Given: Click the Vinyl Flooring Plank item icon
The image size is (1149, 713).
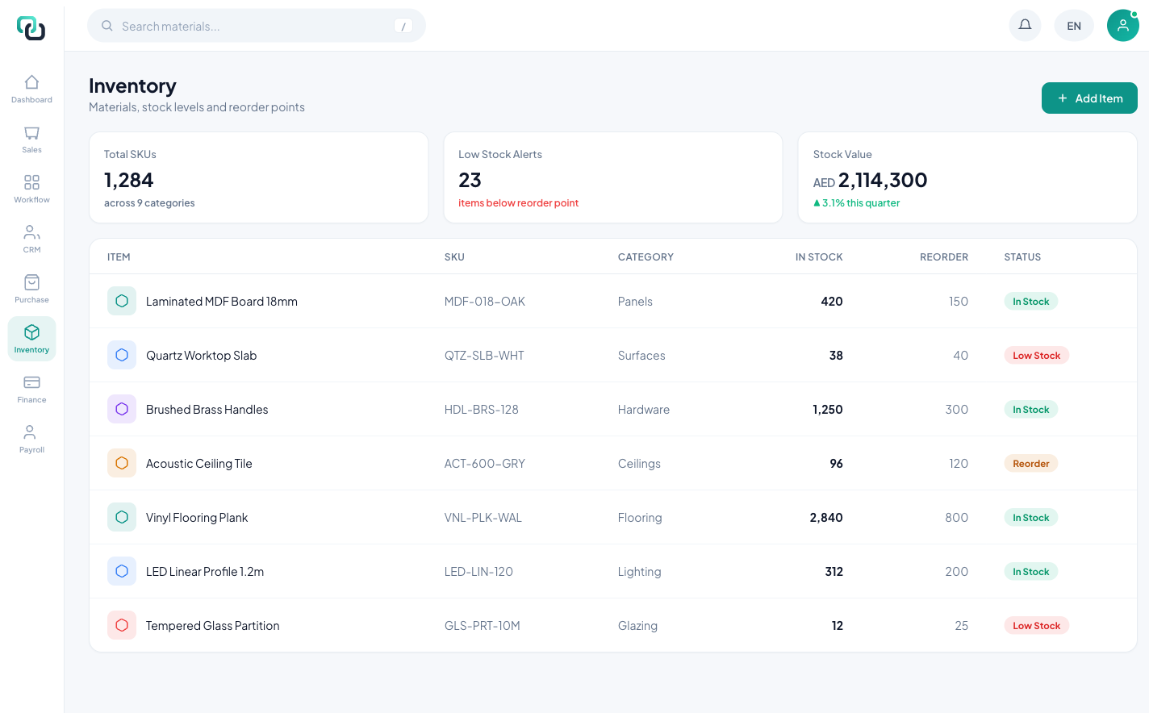Looking at the screenshot, I should (x=122, y=517).
